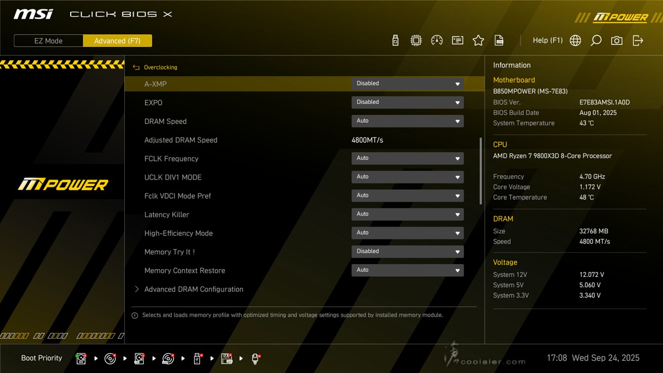Open the Fclk VDCI Mode Pref dropdown
This screenshot has height=373, width=663.
point(408,196)
